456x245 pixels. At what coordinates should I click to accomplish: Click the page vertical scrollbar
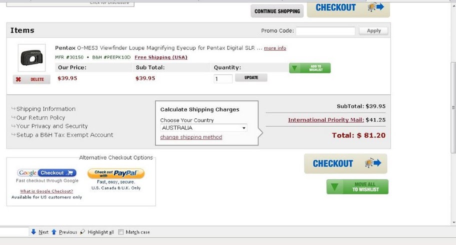453,107
